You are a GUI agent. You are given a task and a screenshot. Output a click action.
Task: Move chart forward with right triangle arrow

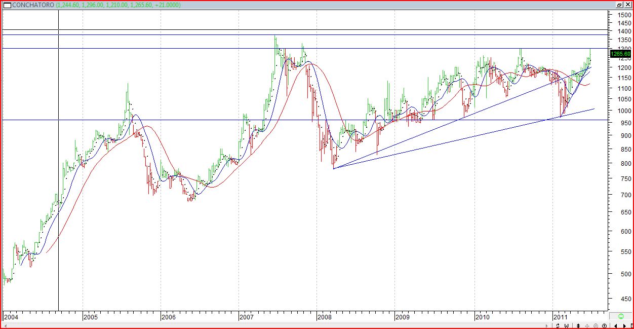624,325
